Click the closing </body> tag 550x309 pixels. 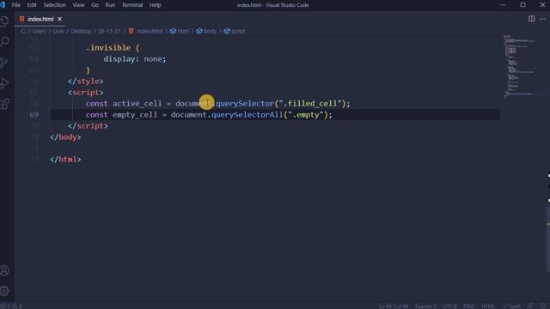coord(65,137)
